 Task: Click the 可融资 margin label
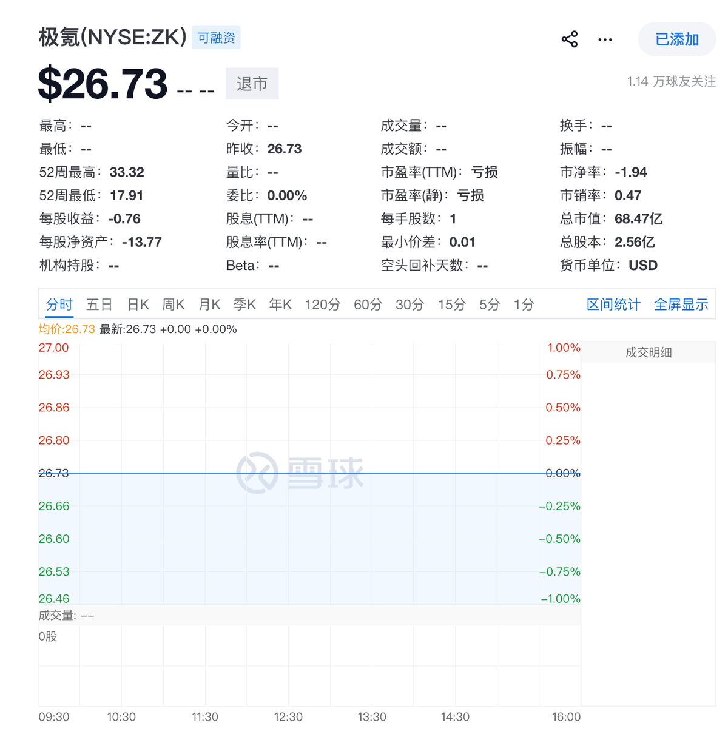pyautogui.click(x=215, y=37)
